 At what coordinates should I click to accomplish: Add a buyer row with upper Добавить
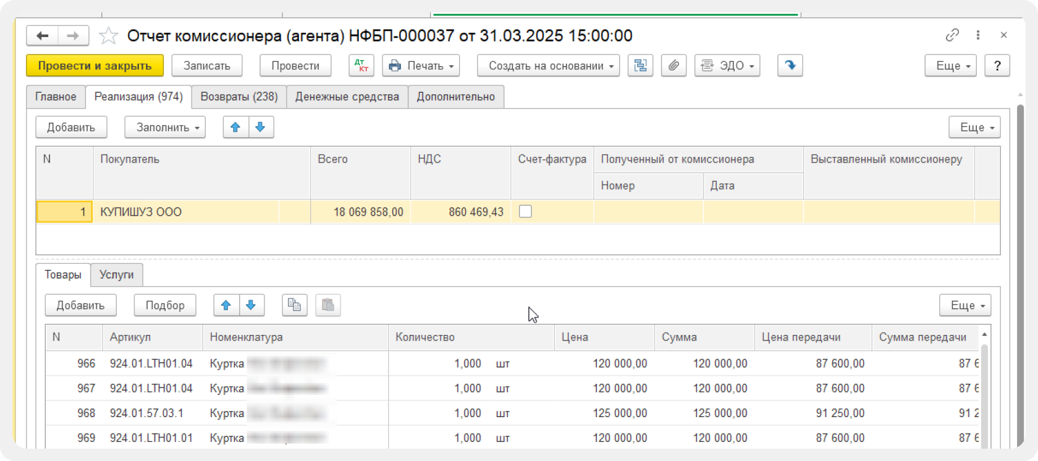71,127
